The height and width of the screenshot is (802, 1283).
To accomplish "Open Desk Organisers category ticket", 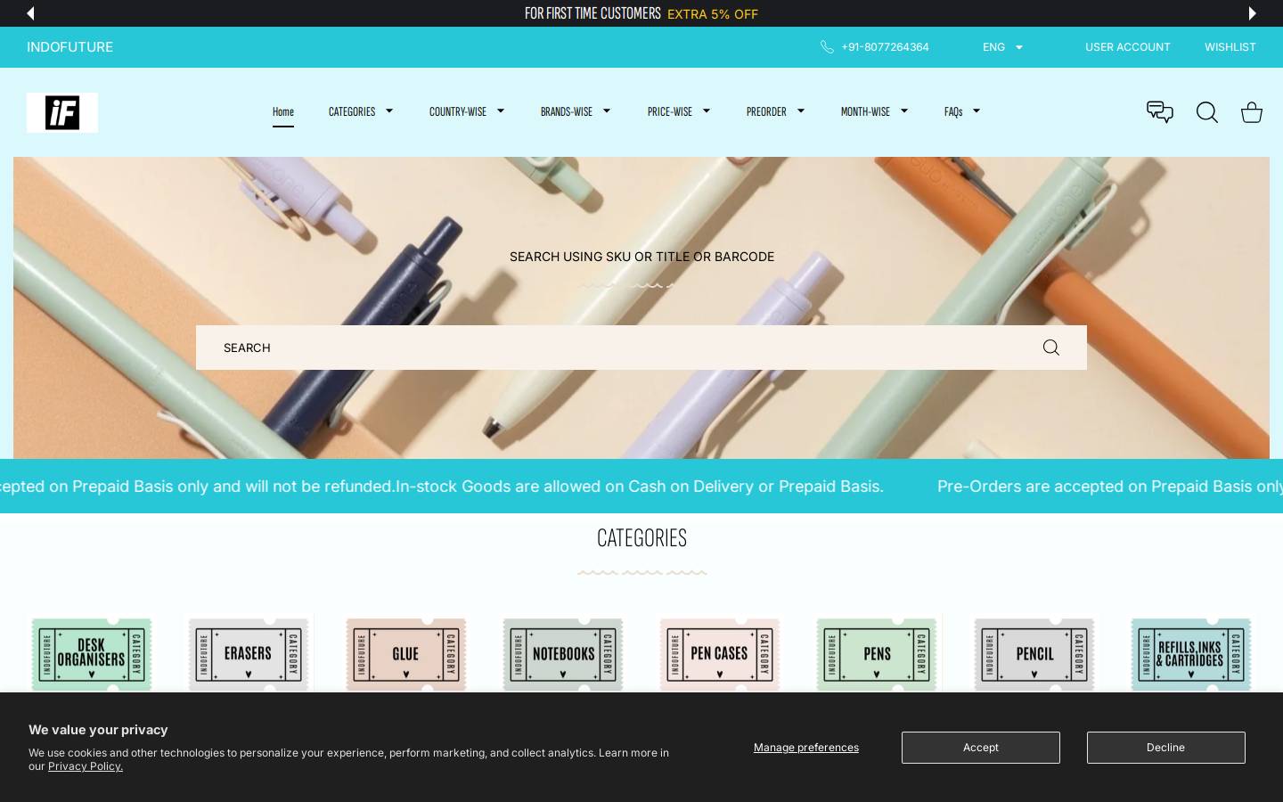I will pyautogui.click(x=92, y=654).
